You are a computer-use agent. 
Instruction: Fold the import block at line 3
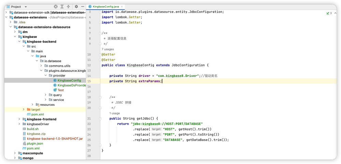pyautogui.click(x=100, y=12)
